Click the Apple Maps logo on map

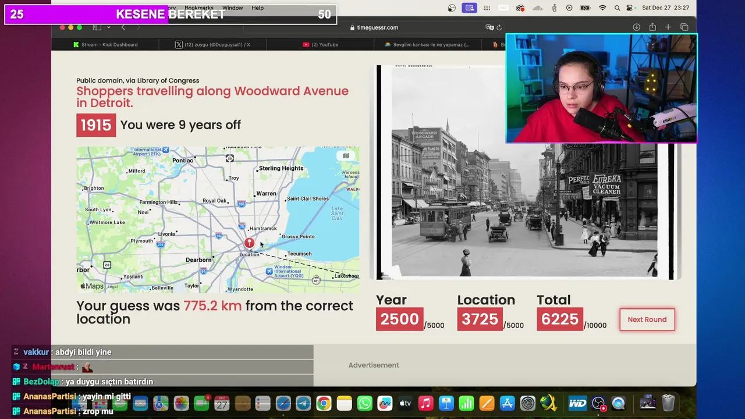coord(91,286)
